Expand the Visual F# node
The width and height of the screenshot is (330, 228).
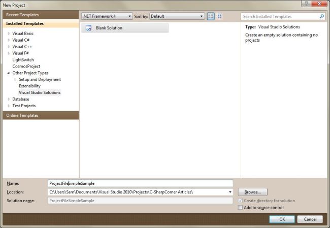coord(9,53)
